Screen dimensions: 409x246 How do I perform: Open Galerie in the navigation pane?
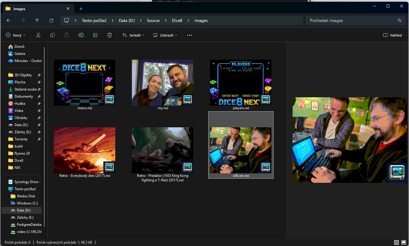coord(20,54)
